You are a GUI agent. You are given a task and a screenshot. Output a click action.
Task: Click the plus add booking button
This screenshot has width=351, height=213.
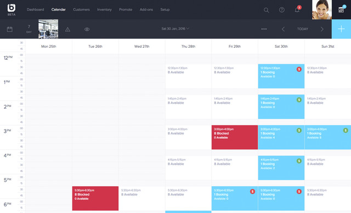tap(341, 29)
